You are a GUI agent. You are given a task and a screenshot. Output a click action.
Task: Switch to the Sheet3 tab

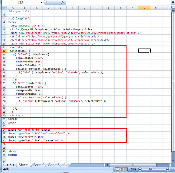coord(54,165)
